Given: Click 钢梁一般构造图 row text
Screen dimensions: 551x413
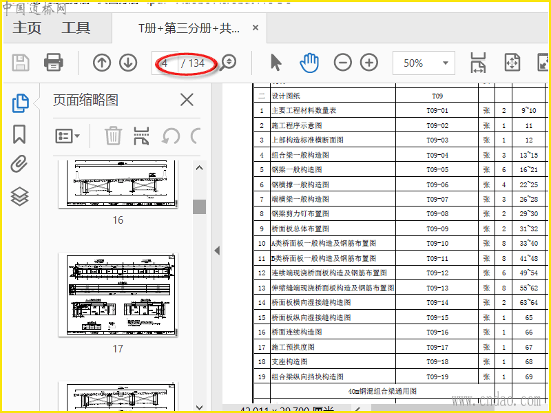Looking at the screenshot, I should (297, 169).
